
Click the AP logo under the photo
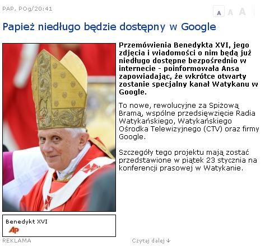[x=14, y=230]
